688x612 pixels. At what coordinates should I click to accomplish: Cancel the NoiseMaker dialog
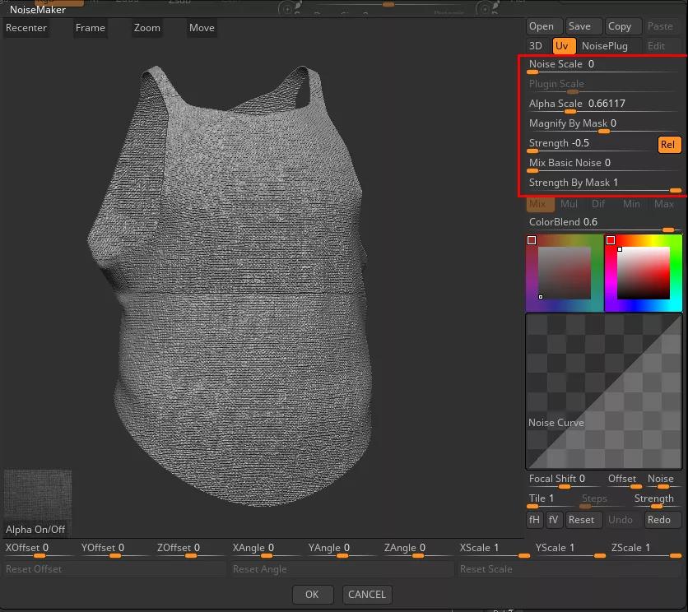[367, 595]
